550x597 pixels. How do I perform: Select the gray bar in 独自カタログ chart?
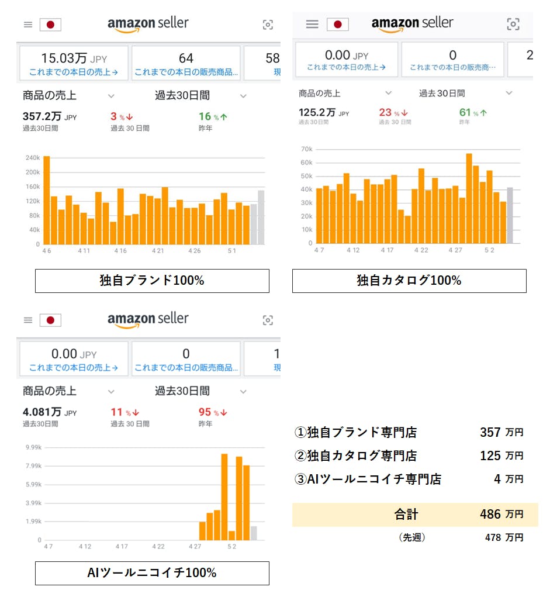(510, 215)
